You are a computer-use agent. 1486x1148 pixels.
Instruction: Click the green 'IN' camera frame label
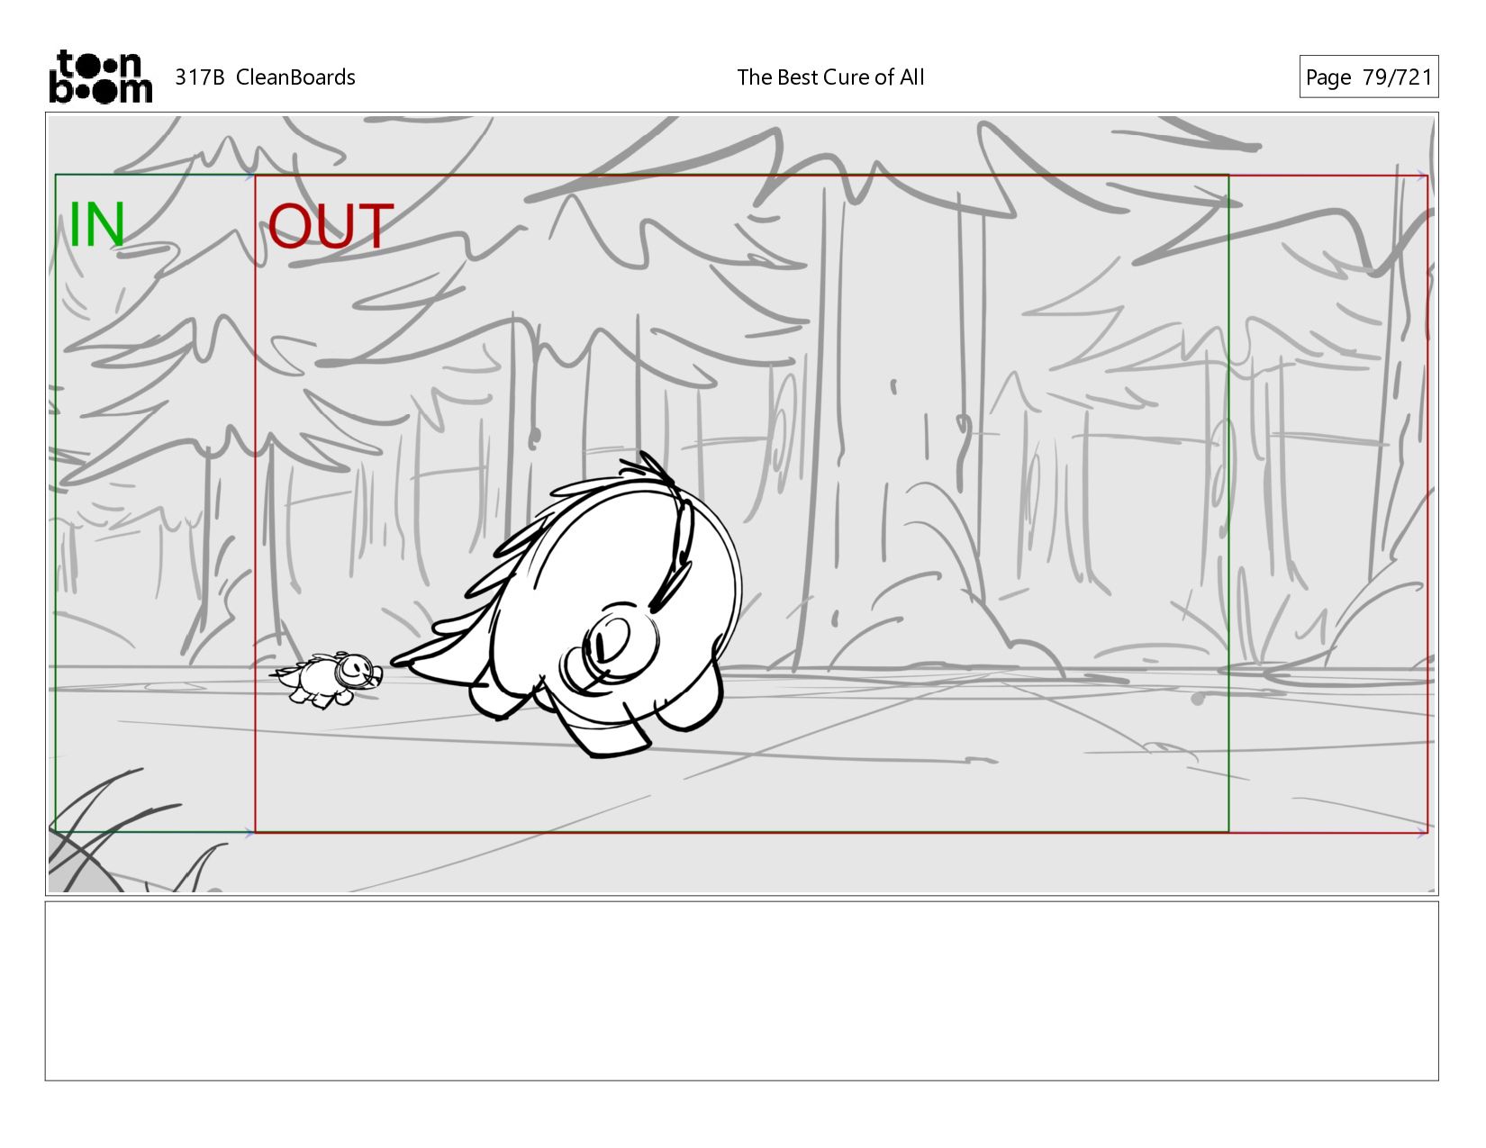96,225
